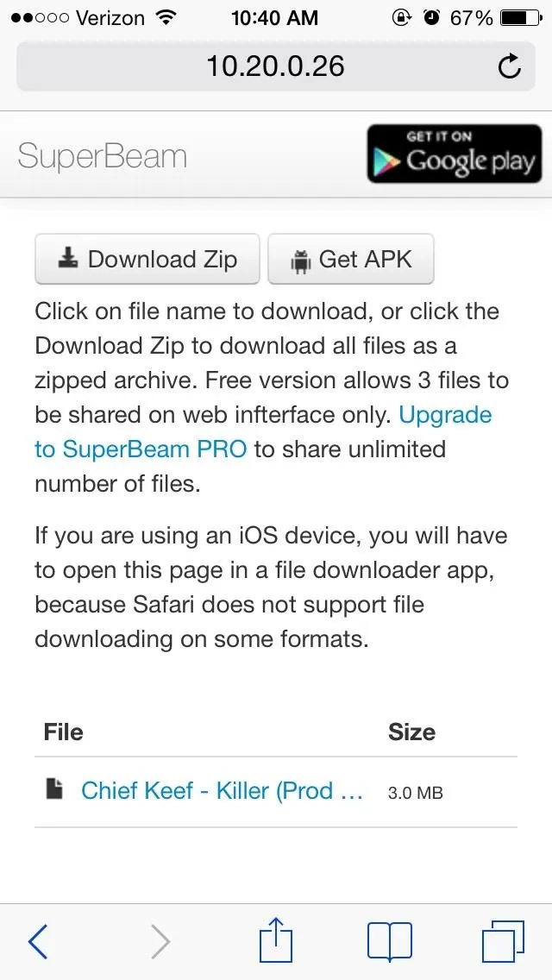The height and width of the screenshot is (980, 552).
Task: Tap the file document icon beside Chief Keef
Action: pyautogui.click(x=55, y=791)
